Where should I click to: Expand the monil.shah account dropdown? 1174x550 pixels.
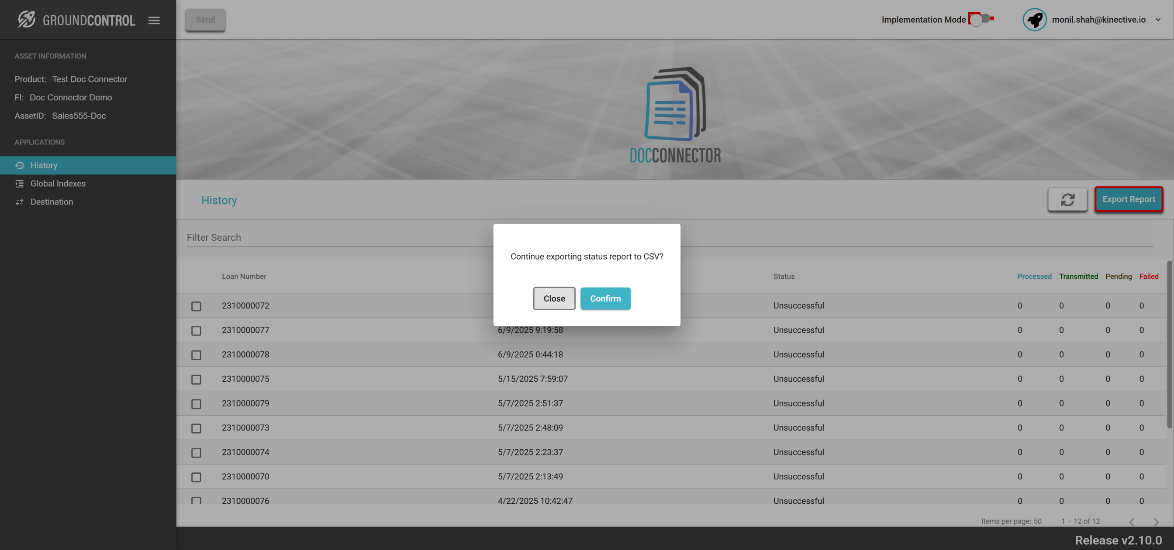click(x=1158, y=20)
